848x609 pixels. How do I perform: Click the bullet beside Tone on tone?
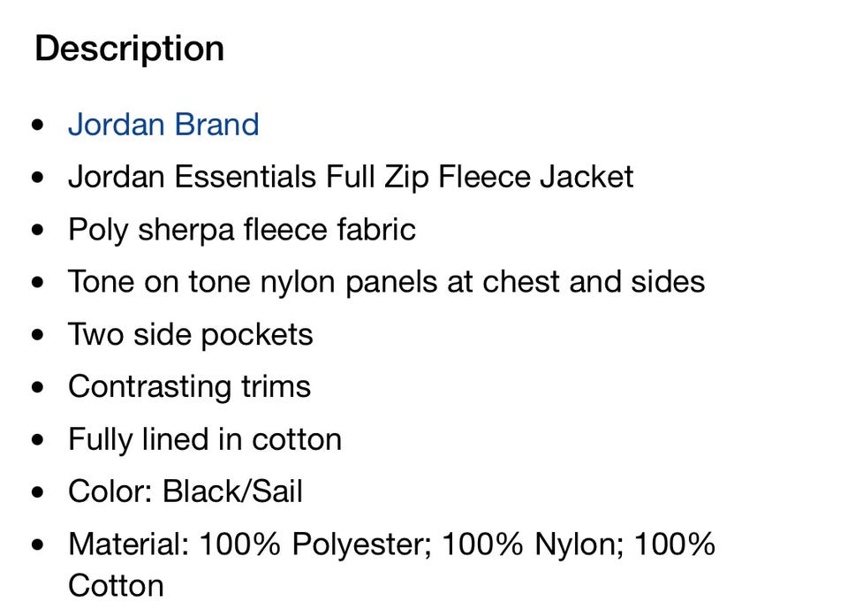pos(37,282)
